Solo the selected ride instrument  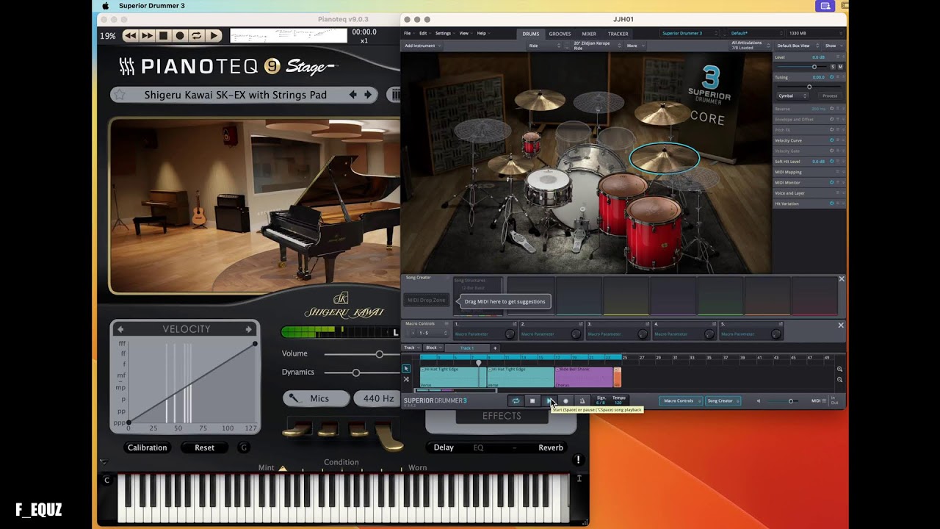833,67
